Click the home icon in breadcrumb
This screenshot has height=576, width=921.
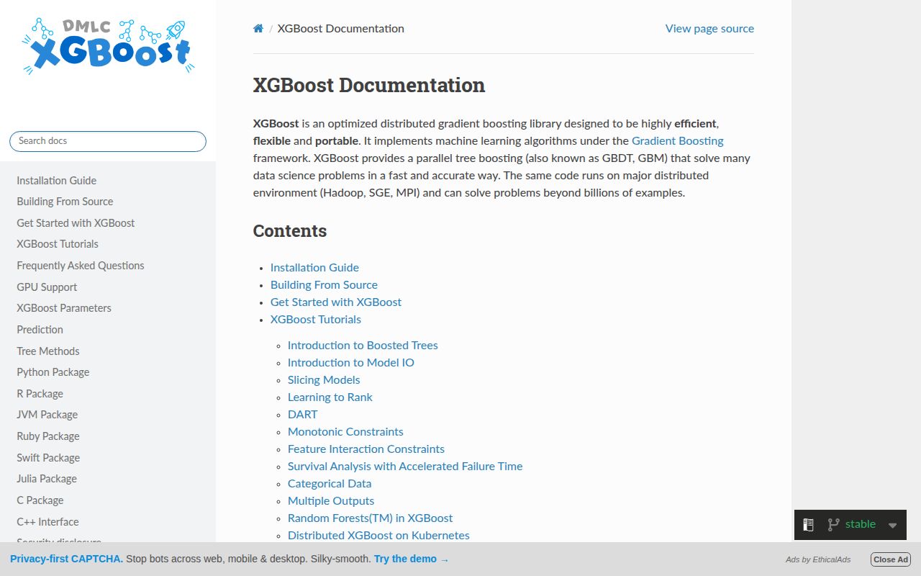tap(258, 29)
